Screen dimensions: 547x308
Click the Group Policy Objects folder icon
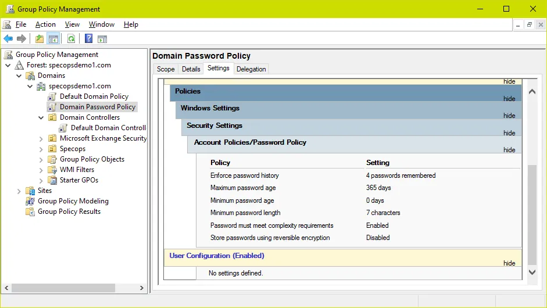(52, 159)
